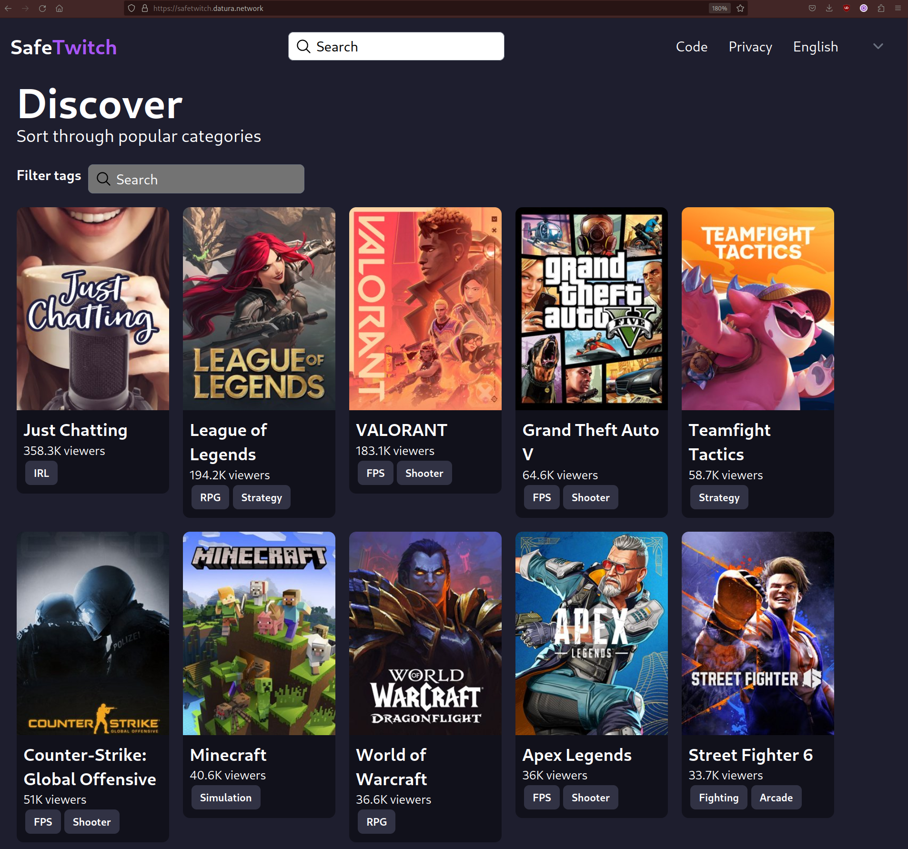Select the IRL tag under Just Chatting
Screen dimensions: 908x849
click(x=41, y=473)
